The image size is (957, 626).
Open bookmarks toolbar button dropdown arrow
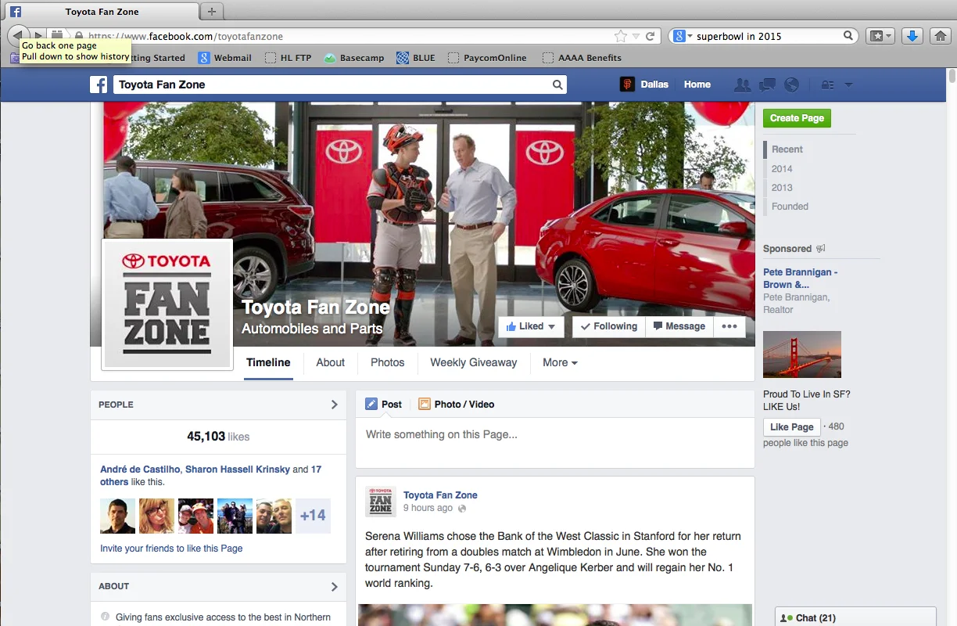click(889, 36)
